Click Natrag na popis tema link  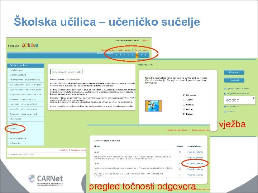click(177, 130)
